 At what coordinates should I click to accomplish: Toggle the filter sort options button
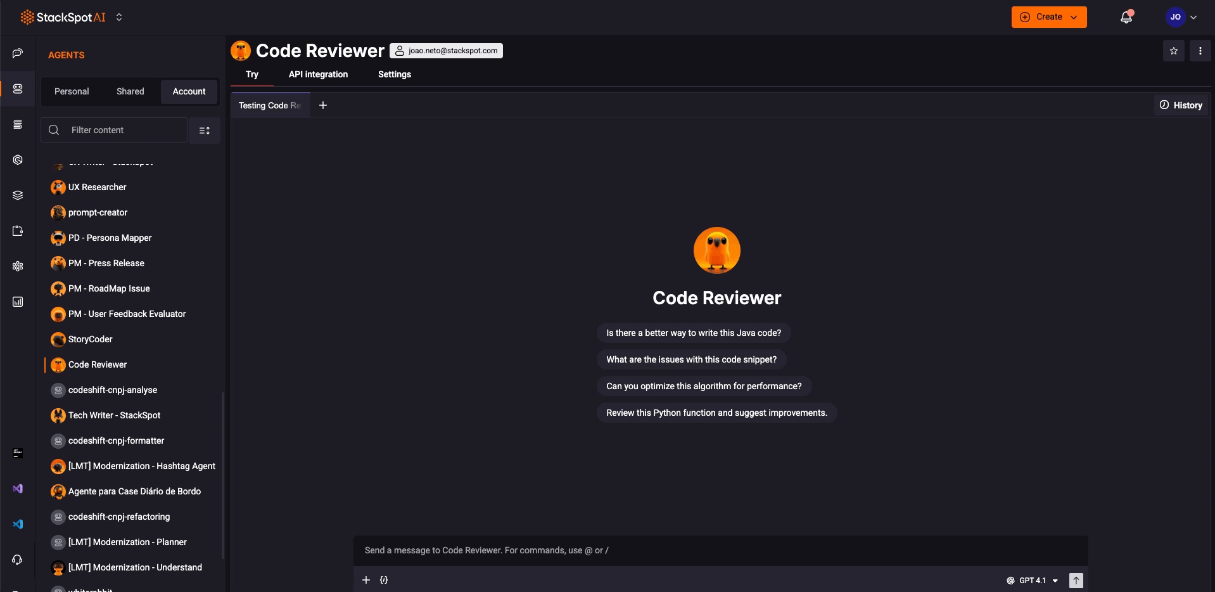click(205, 131)
